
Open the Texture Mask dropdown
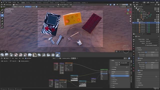tap(52, 7)
